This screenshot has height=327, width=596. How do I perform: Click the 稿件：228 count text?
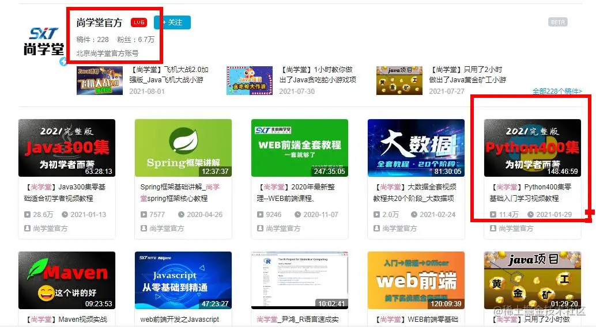pyautogui.click(x=92, y=40)
